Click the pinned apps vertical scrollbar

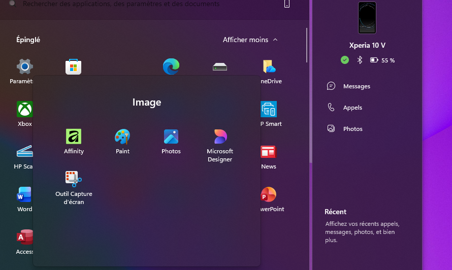(307, 45)
